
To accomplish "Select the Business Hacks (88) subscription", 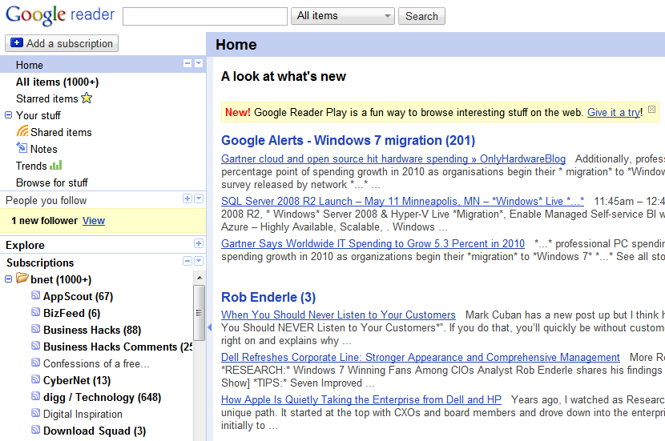I will click(92, 330).
